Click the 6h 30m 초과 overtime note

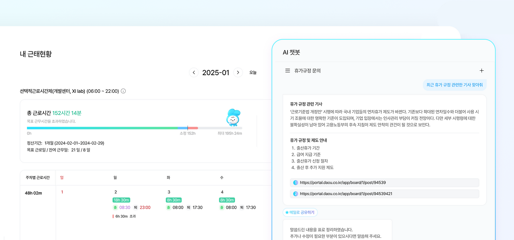(x=124, y=216)
